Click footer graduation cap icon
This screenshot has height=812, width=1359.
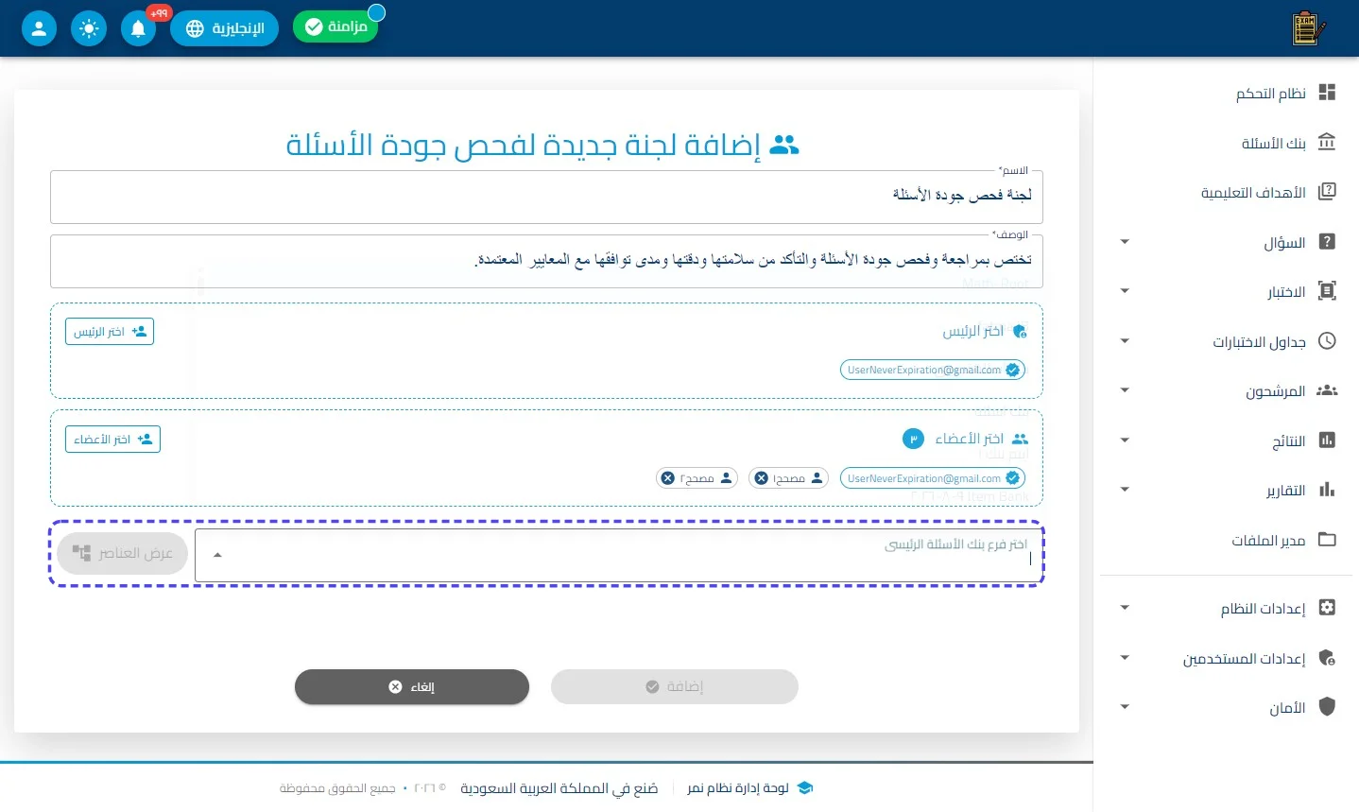[x=805, y=787]
